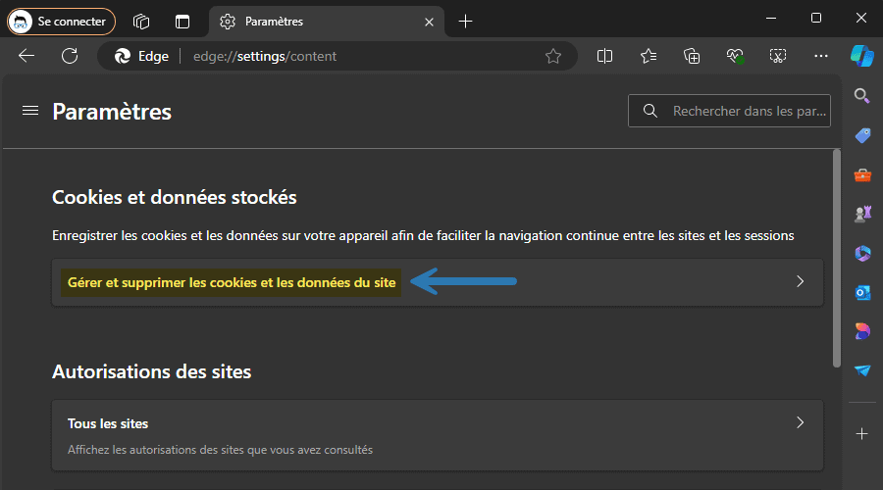The height and width of the screenshot is (490, 883).
Task: Open the Workspaces icon
Action: pos(141,22)
